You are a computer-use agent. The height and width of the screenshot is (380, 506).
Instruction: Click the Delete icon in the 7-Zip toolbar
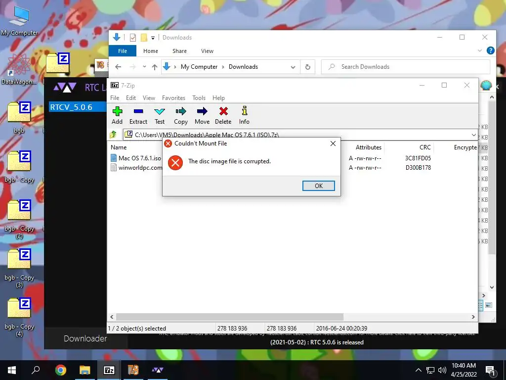tap(223, 116)
